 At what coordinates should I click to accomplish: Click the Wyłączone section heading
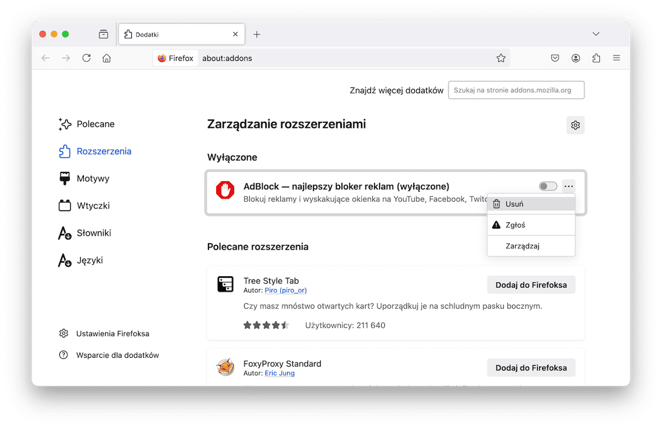coord(232,157)
